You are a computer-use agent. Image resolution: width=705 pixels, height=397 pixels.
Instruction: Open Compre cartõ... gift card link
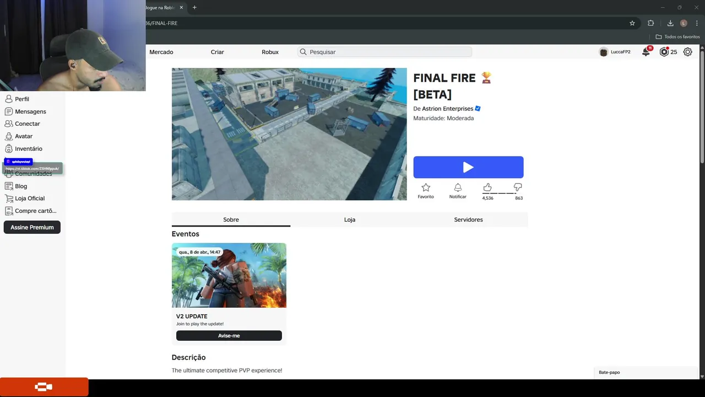[x=30, y=211]
